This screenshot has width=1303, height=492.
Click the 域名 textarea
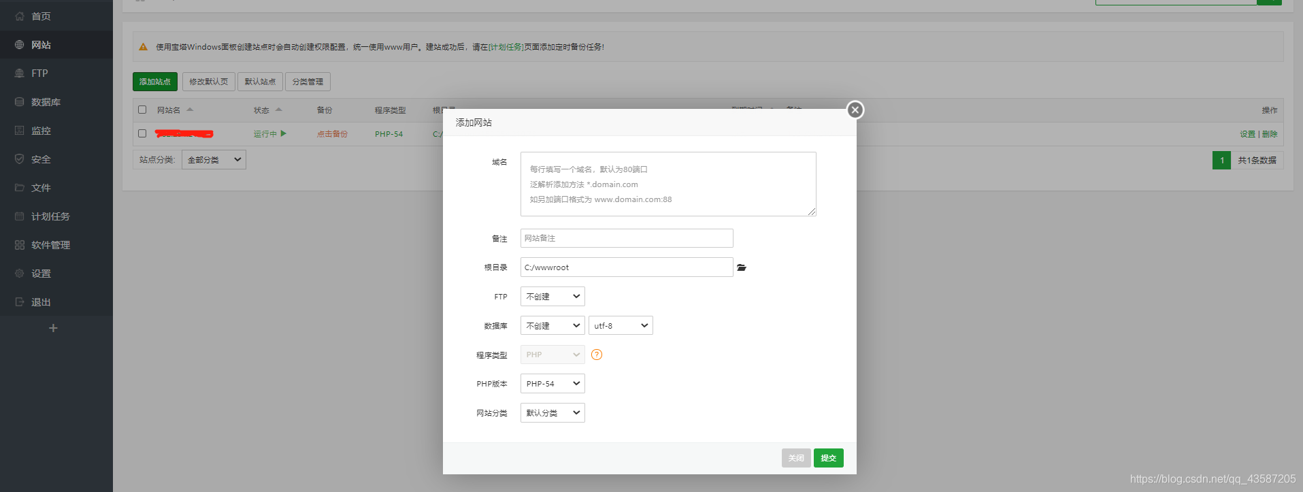tap(668, 184)
